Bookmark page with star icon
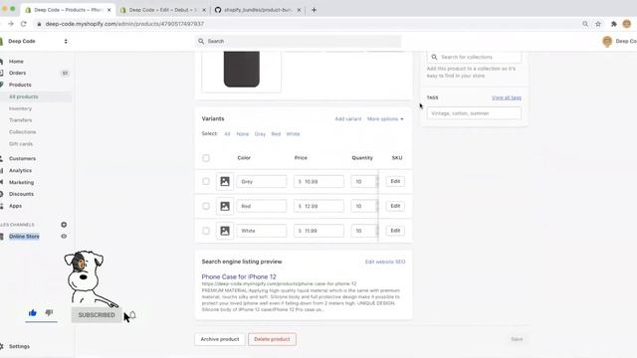 pyautogui.click(x=598, y=24)
